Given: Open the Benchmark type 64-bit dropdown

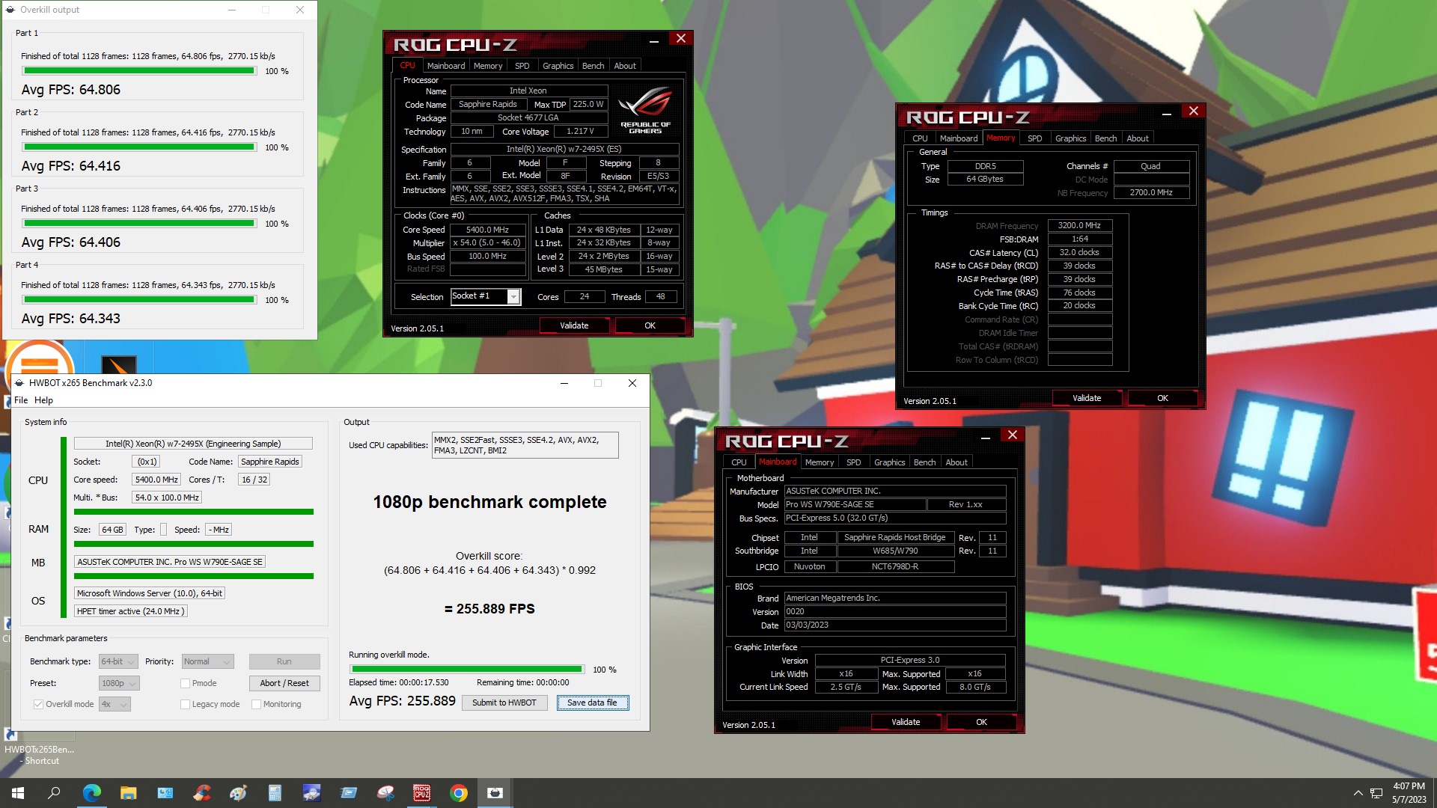Looking at the screenshot, I should pyautogui.click(x=118, y=661).
